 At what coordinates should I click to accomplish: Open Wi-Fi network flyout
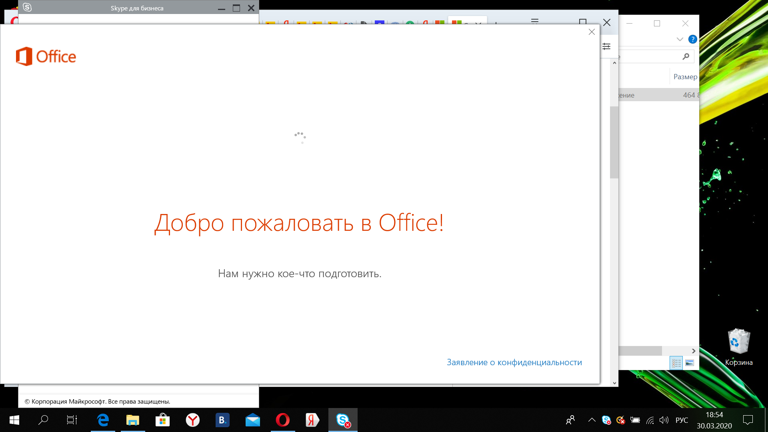pyautogui.click(x=650, y=420)
